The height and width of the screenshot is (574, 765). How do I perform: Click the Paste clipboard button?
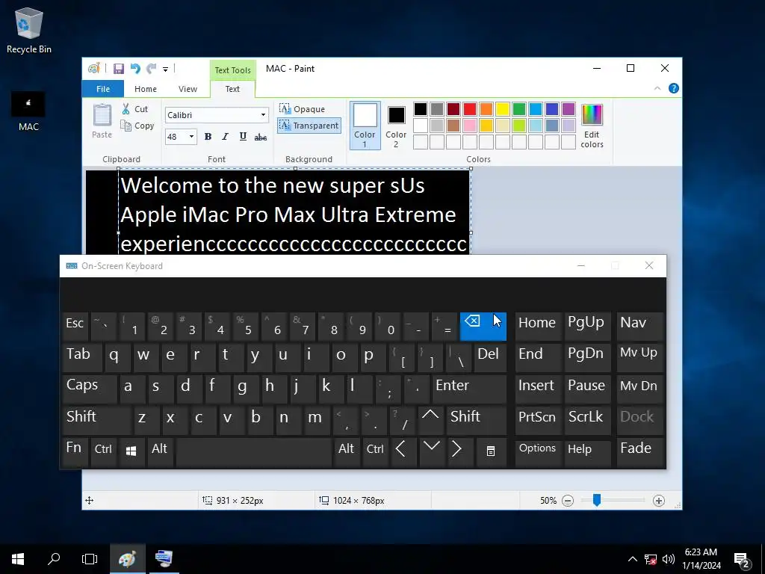tap(102, 121)
